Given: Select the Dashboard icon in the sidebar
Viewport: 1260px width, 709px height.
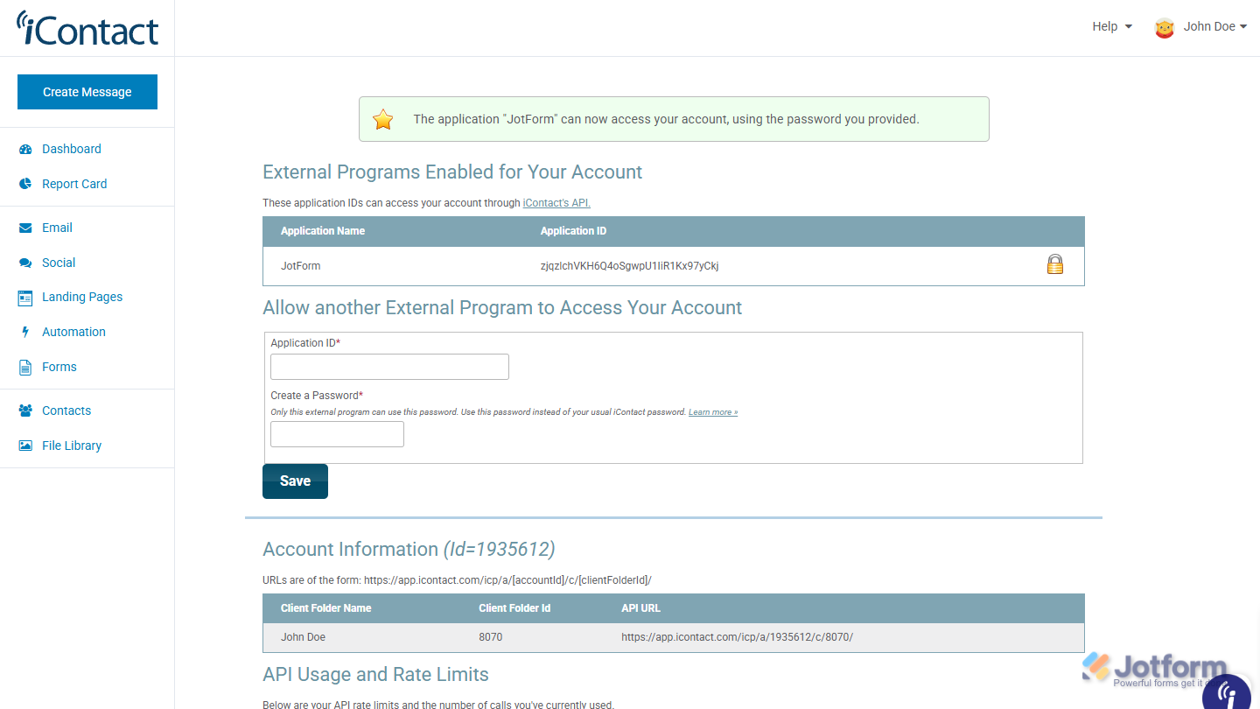Looking at the screenshot, I should pos(27,149).
